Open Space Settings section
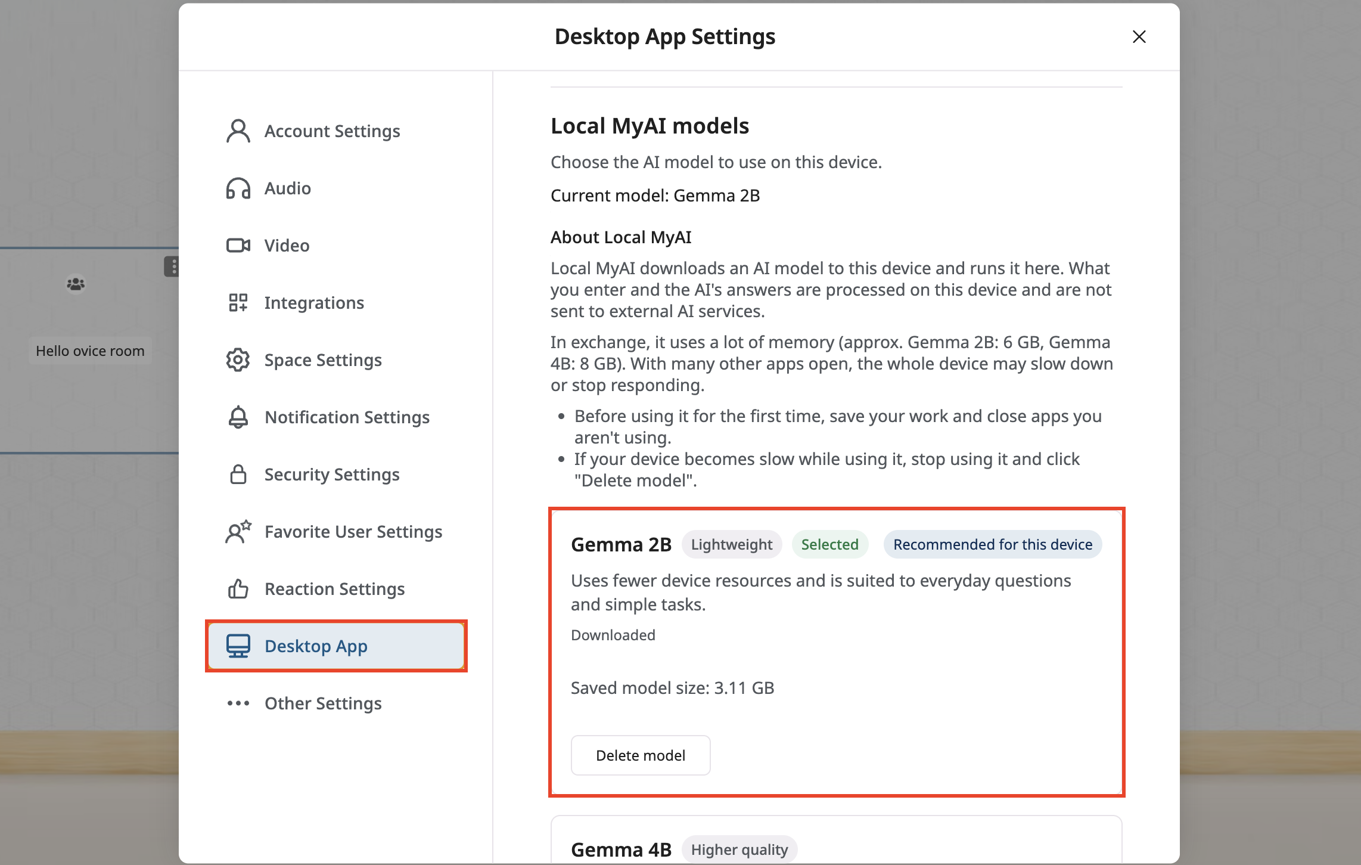 (336, 360)
